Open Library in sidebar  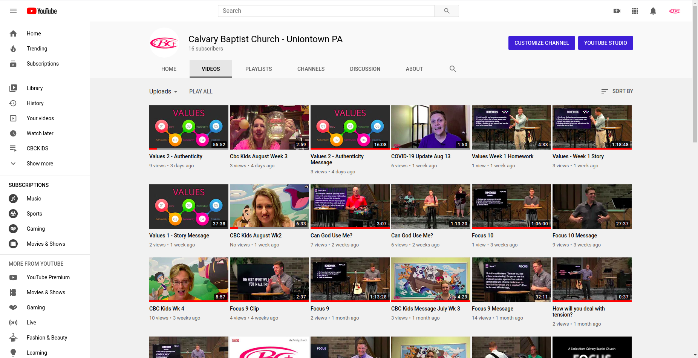tap(45, 88)
